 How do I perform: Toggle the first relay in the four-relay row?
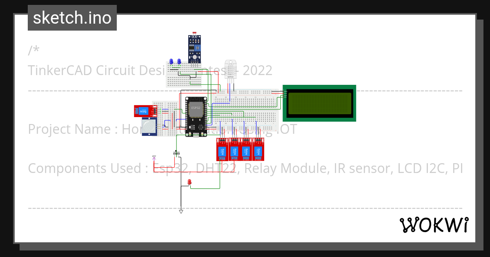[222, 150]
